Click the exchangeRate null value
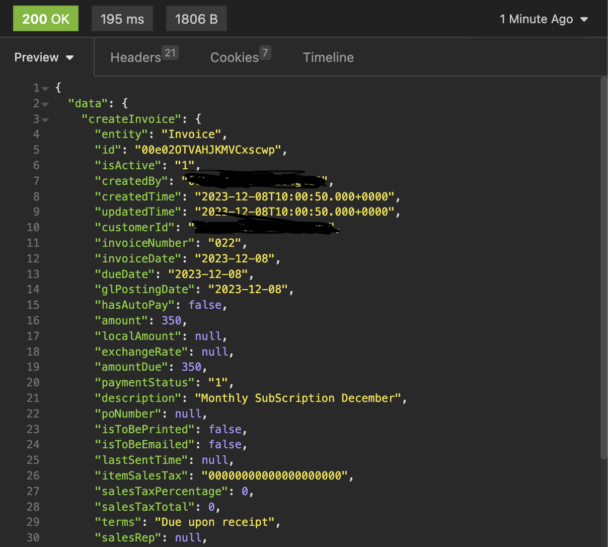The image size is (608, 547). click(215, 352)
